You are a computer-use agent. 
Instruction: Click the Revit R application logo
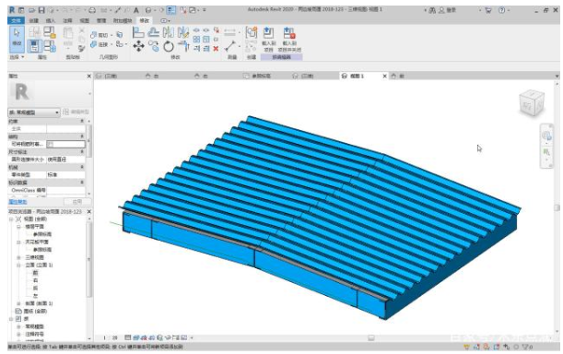tap(12, 10)
